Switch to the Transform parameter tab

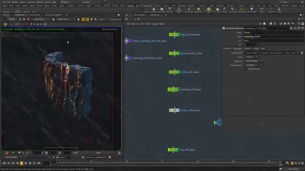tap(227, 48)
